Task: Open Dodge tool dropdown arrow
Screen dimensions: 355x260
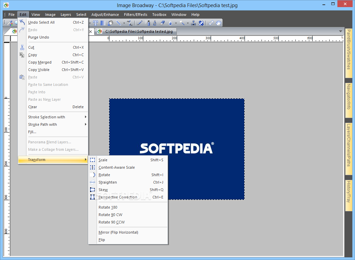Action: [x=187, y=23]
